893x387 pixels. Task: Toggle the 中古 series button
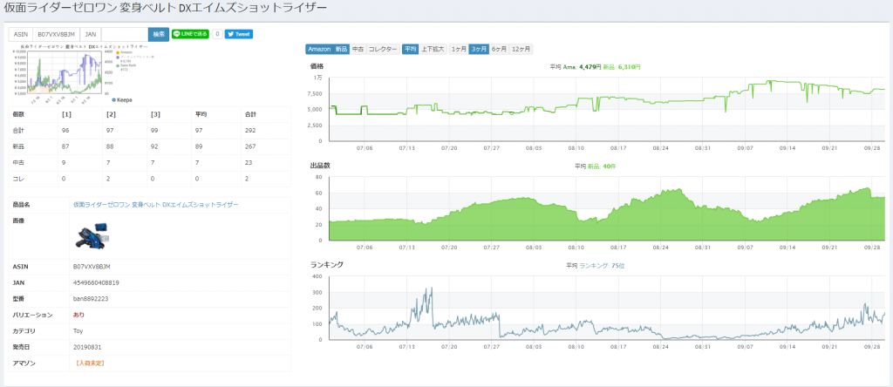tap(358, 50)
